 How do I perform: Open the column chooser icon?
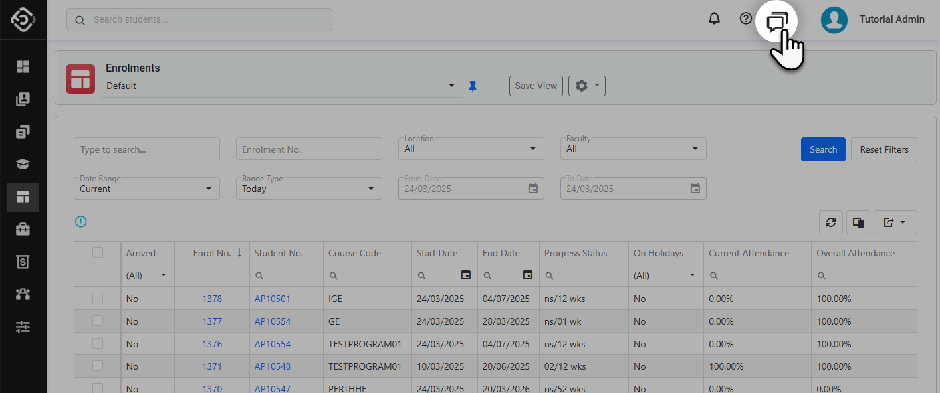(x=858, y=223)
